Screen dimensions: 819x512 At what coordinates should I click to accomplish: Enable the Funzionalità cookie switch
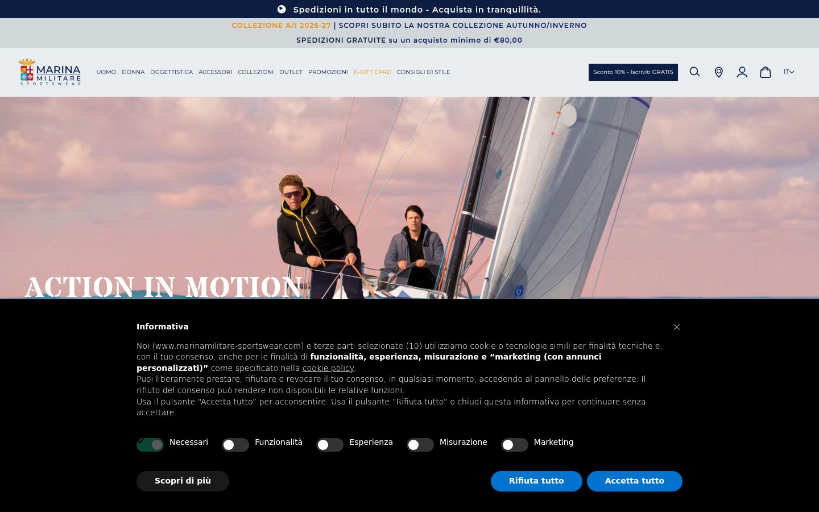[235, 445]
